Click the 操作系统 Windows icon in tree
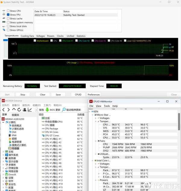This screenshot has width=181, height=191. (x=7, y=155)
